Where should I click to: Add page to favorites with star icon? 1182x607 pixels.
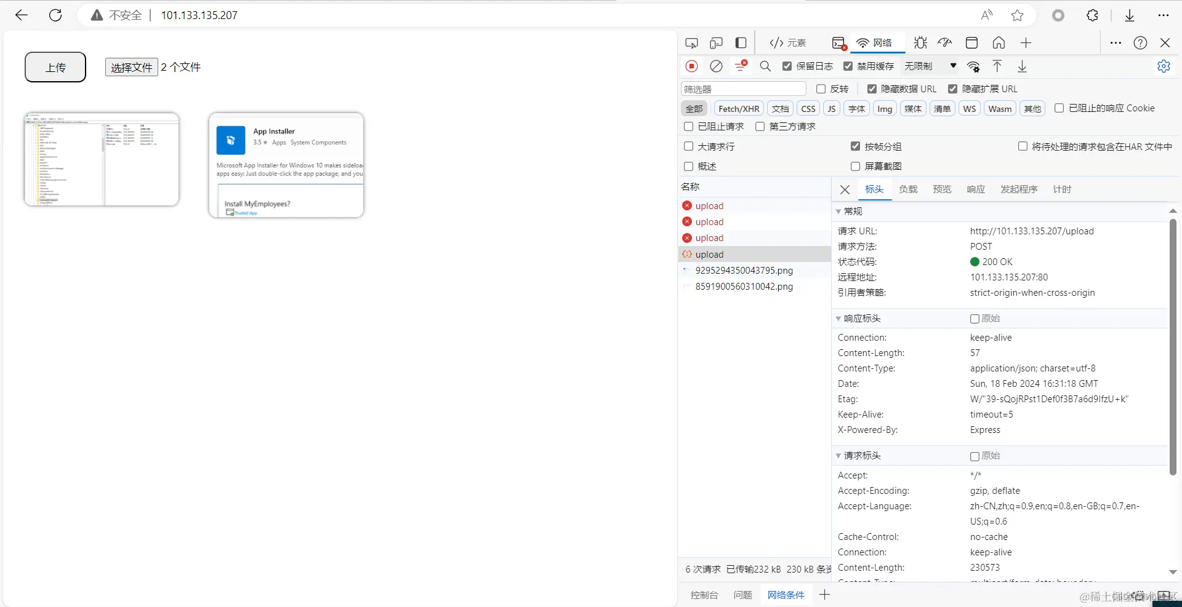coord(1017,15)
